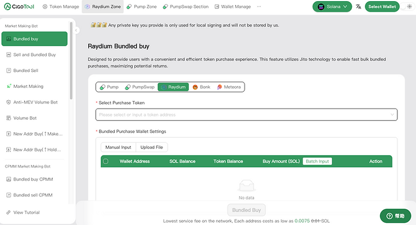Open Bundled buy CPMM item
This screenshot has width=416, height=225.
[34, 179]
